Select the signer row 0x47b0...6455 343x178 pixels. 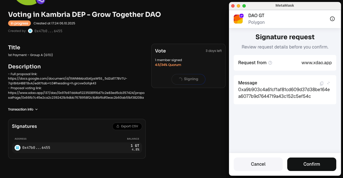[77, 148]
